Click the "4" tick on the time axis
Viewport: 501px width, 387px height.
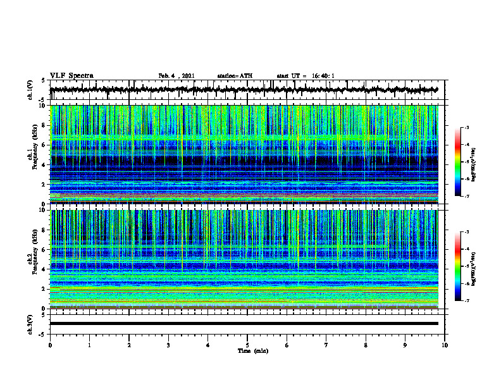click(x=208, y=345)
